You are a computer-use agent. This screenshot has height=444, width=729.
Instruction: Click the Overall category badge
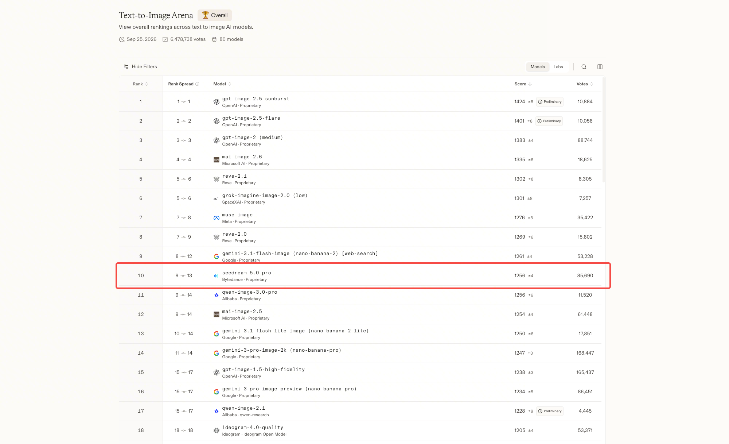point(215,15)
